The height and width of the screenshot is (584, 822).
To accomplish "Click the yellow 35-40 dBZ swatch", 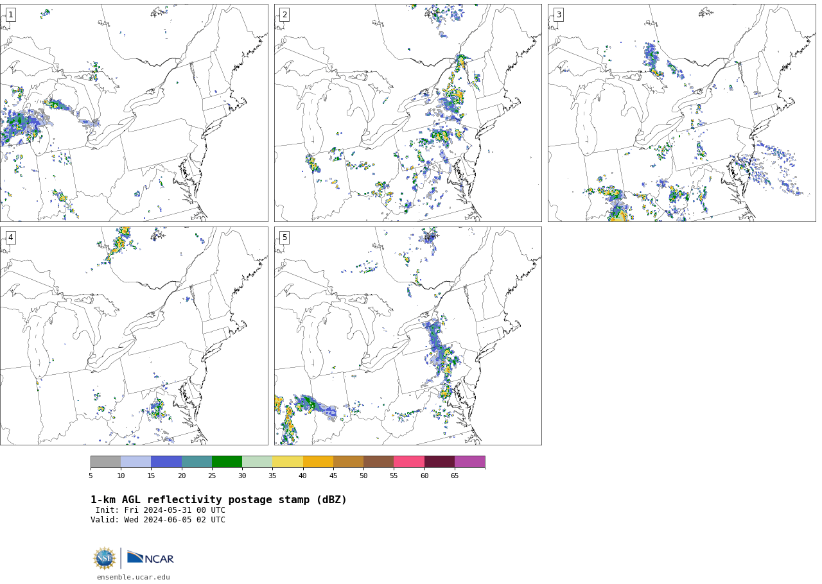I will tap(288, 462).
